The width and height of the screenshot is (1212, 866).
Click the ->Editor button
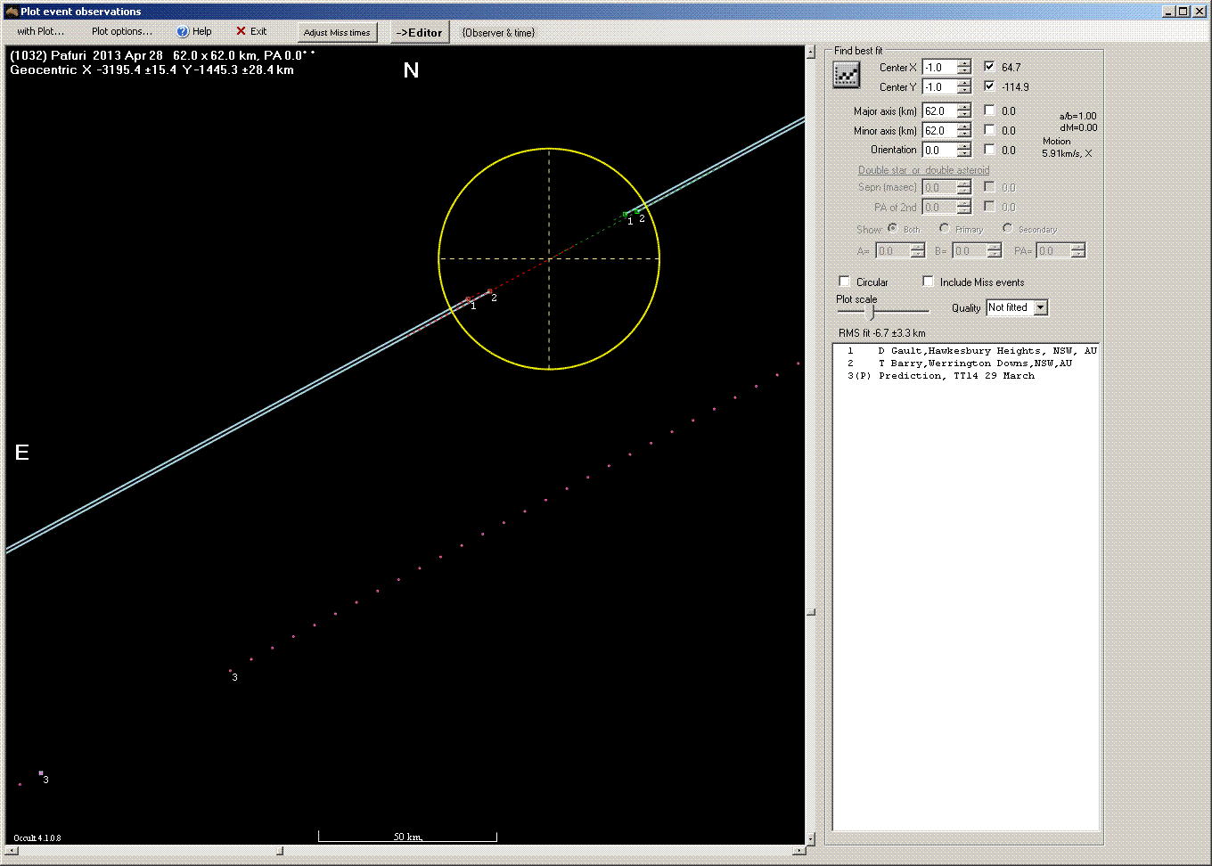coord(419,32)
